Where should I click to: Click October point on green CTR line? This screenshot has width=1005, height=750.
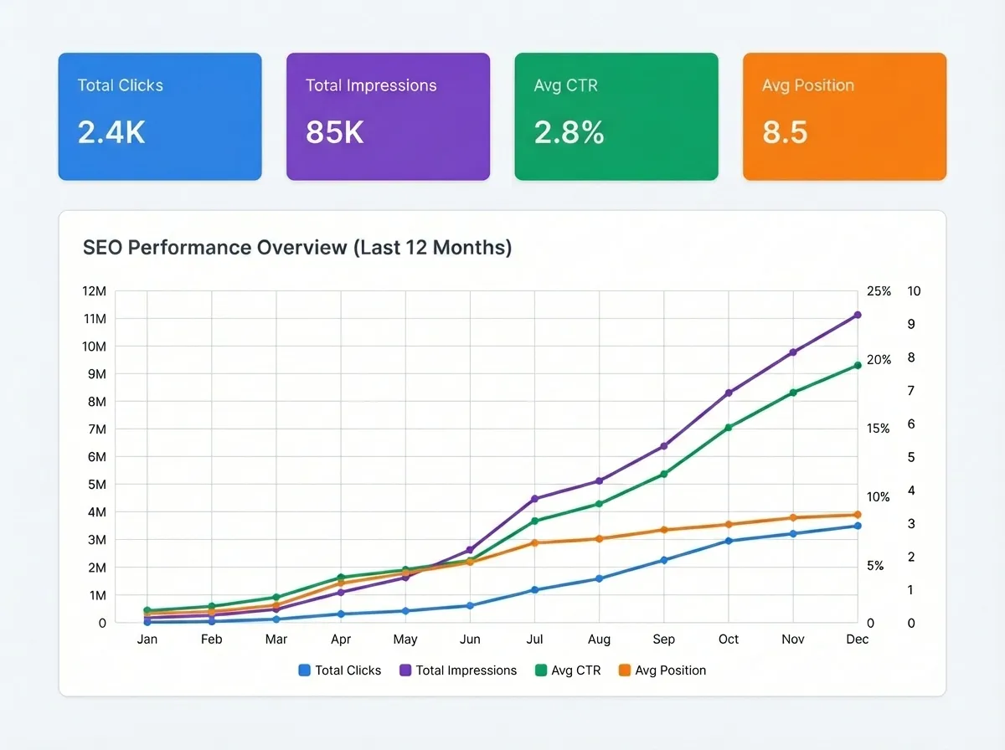point(729,428)
